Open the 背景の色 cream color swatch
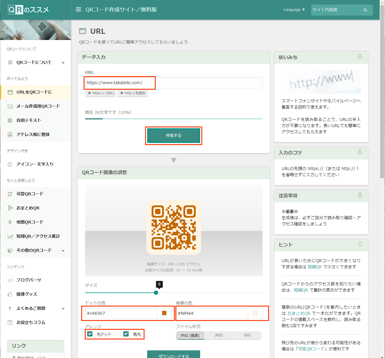Viewport: 385px width, 358px height. (255, 313)
